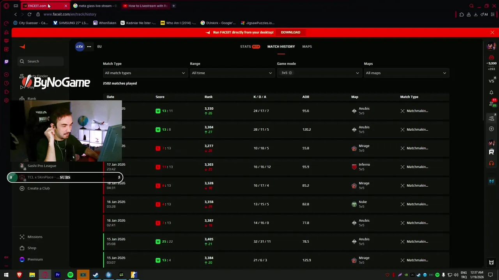The image size is (499, 280).
Task: Open Premium in left sidebar
Action: coord(31,259)
